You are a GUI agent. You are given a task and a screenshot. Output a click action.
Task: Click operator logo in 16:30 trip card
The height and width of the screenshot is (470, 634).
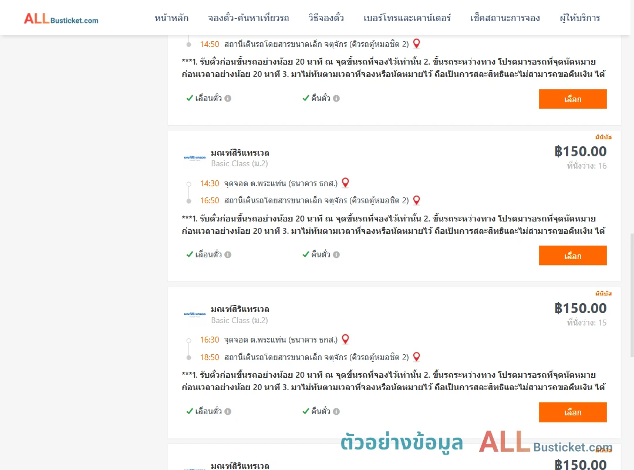pyautogui.click(x=195, y=314)
